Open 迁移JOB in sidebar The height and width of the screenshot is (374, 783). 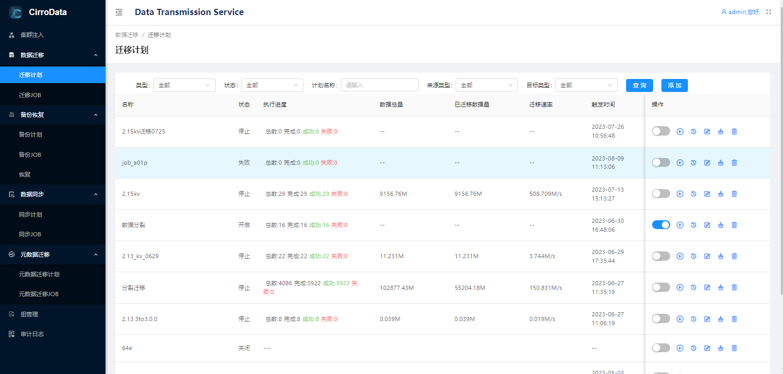click(52, 95)
